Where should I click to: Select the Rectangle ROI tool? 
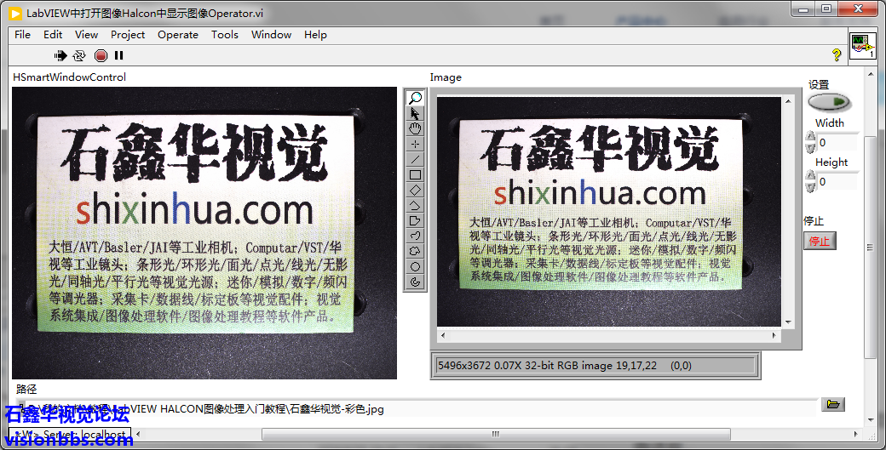pos(415,174)
